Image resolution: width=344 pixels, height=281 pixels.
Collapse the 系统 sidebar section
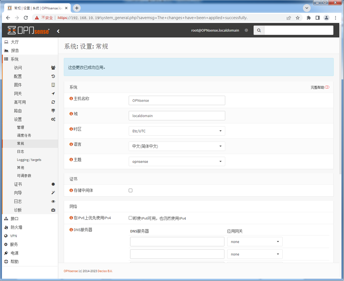click(x=30, y=59)
